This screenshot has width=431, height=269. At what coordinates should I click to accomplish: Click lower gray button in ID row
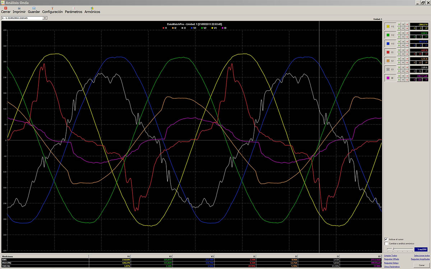click(403, 80)
